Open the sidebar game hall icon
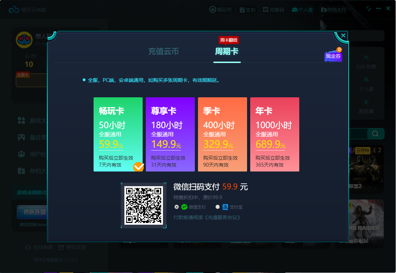 (21, 120)
